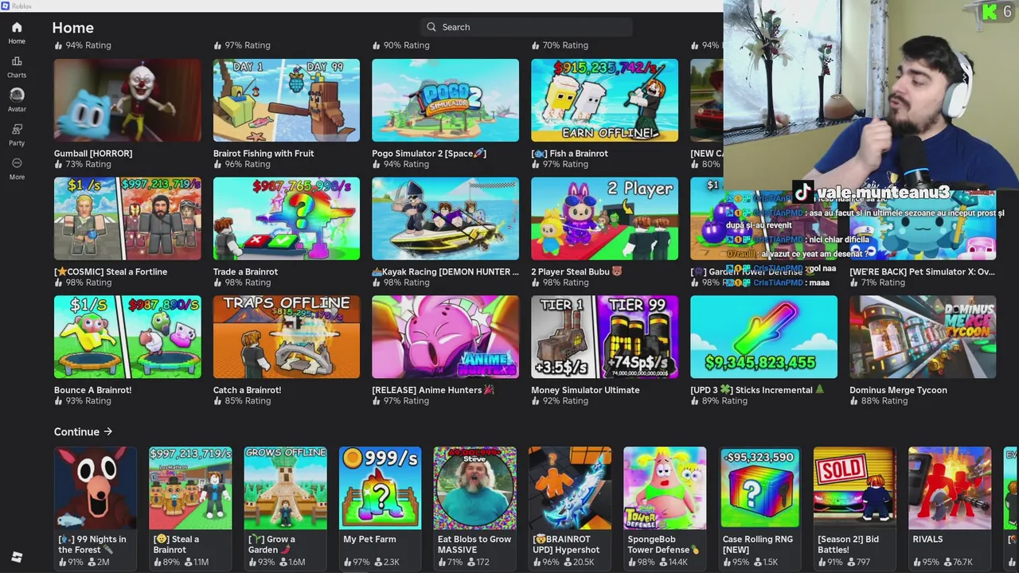1019x573 pixels.
Task: Continue playing 99 Nights in the Forest
Action: click(x=96, y=488)
